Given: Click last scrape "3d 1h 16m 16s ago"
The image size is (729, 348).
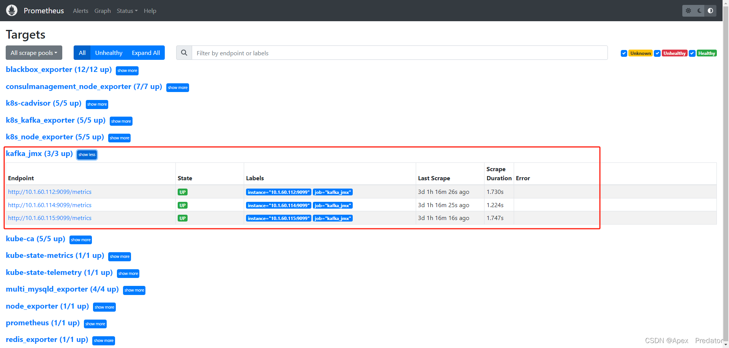Looking at the screenshot, I should pos(443,218).
